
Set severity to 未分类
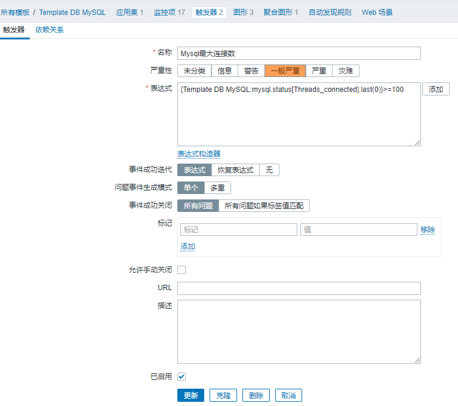[195, 71]
